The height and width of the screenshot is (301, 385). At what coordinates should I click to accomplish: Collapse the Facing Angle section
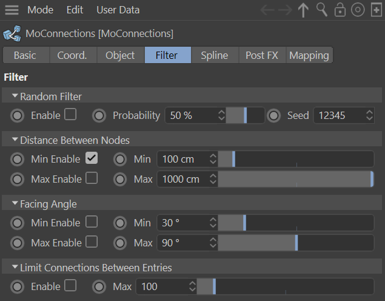coord(15,204)
